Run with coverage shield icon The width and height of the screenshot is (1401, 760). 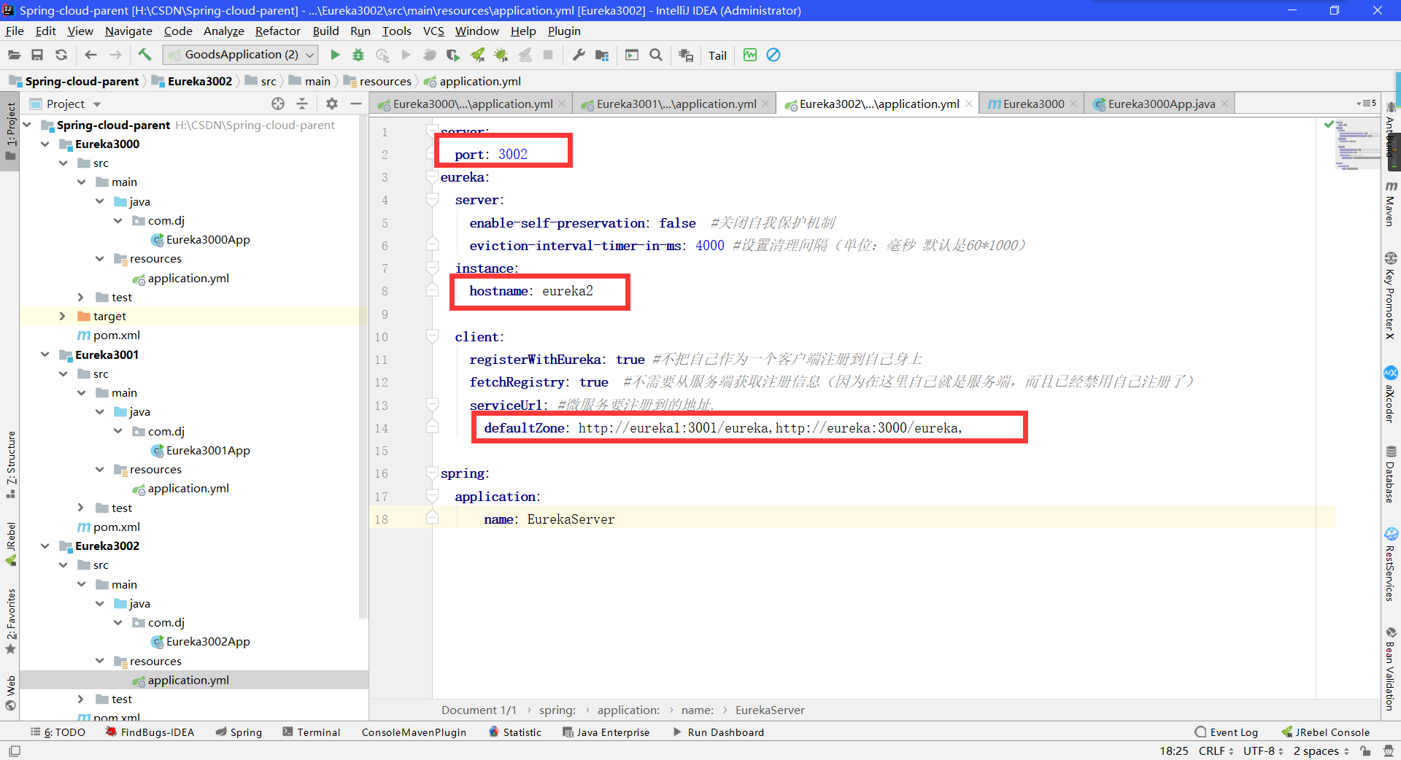452,55
